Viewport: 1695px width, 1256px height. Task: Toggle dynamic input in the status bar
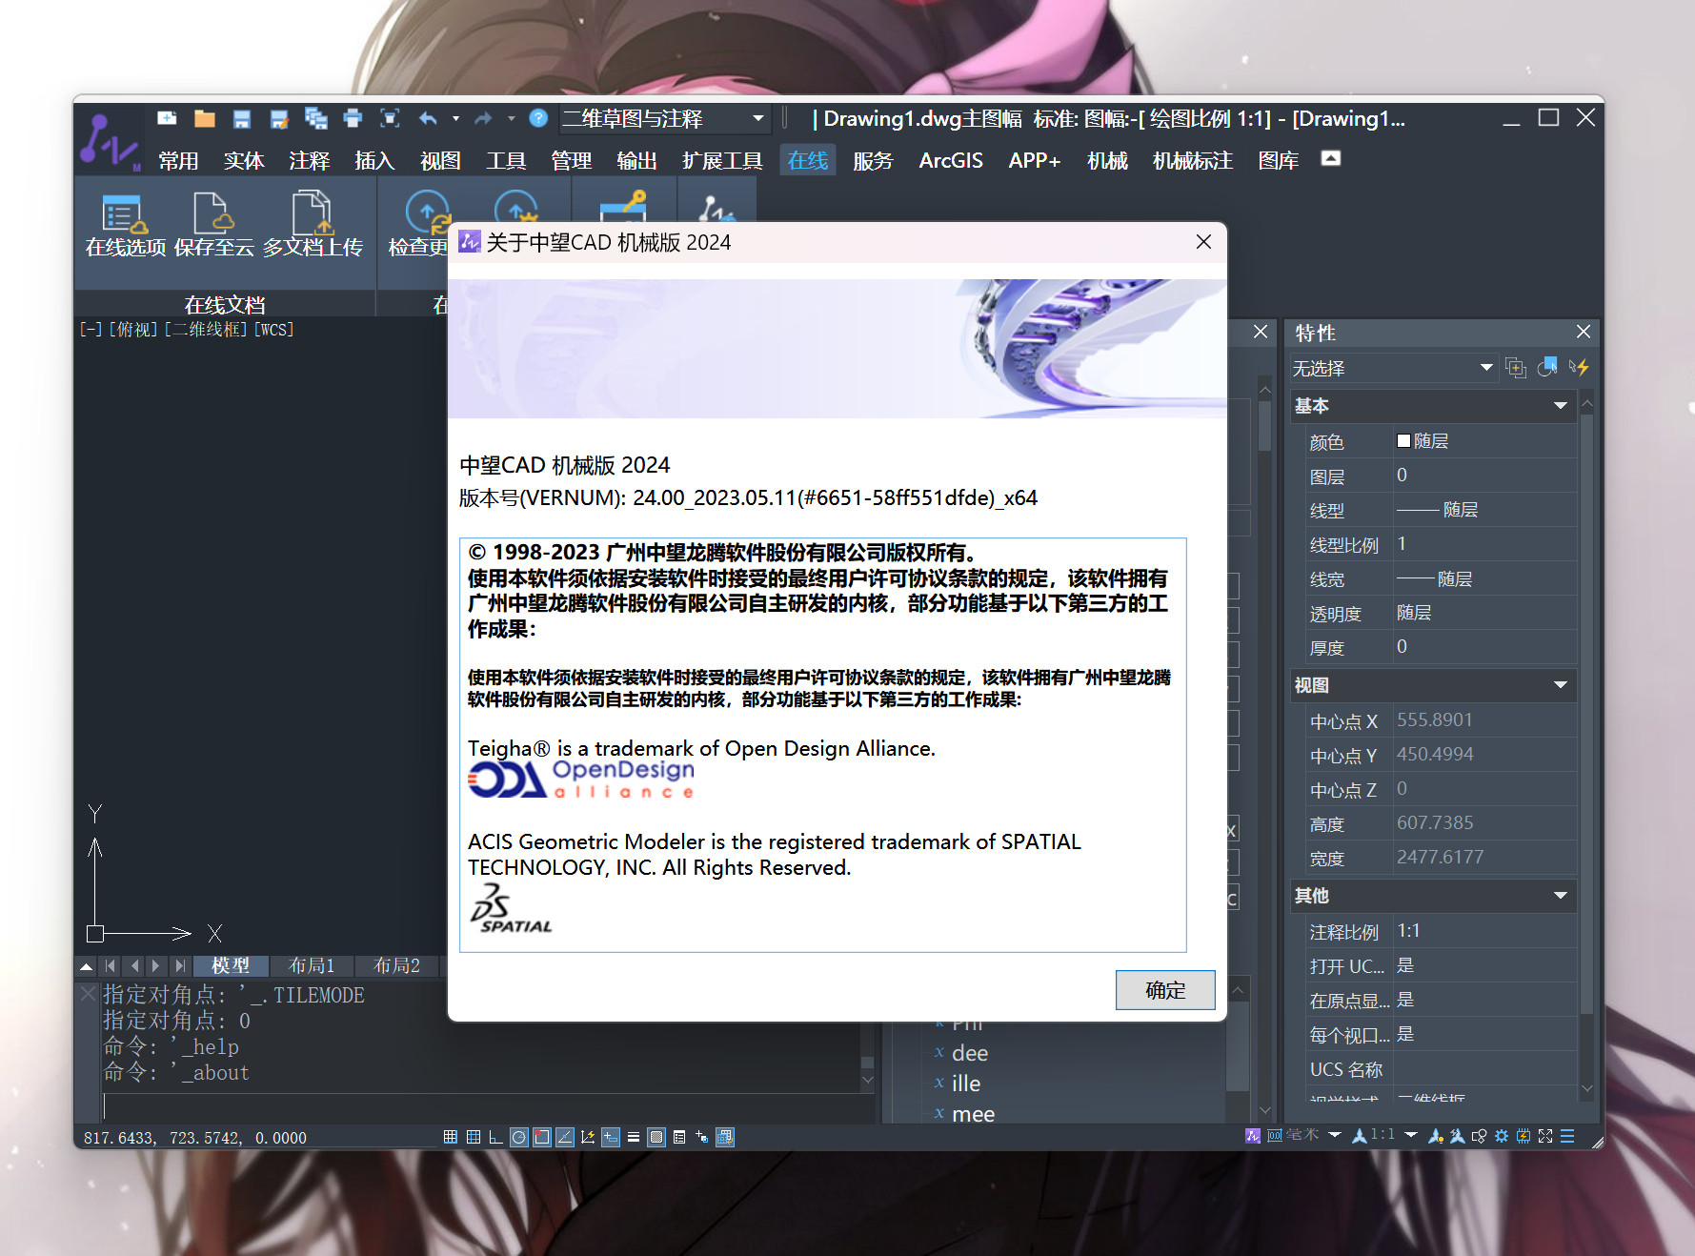611,1137
